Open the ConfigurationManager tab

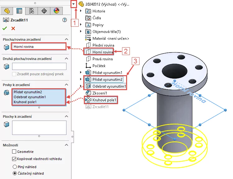32,11
